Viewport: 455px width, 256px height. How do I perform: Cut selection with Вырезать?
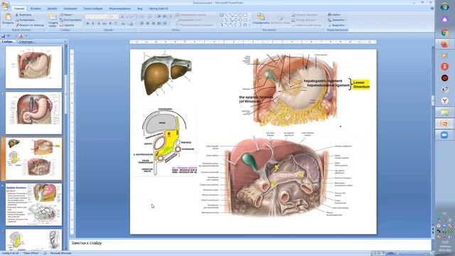pyautogui.click(x=23, y=15)
